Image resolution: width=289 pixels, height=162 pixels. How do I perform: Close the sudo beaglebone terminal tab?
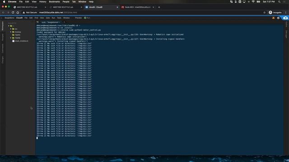(x=60, y=22)
